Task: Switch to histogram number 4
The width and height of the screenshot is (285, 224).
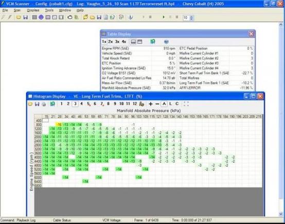Action: (x=81, y=104)
